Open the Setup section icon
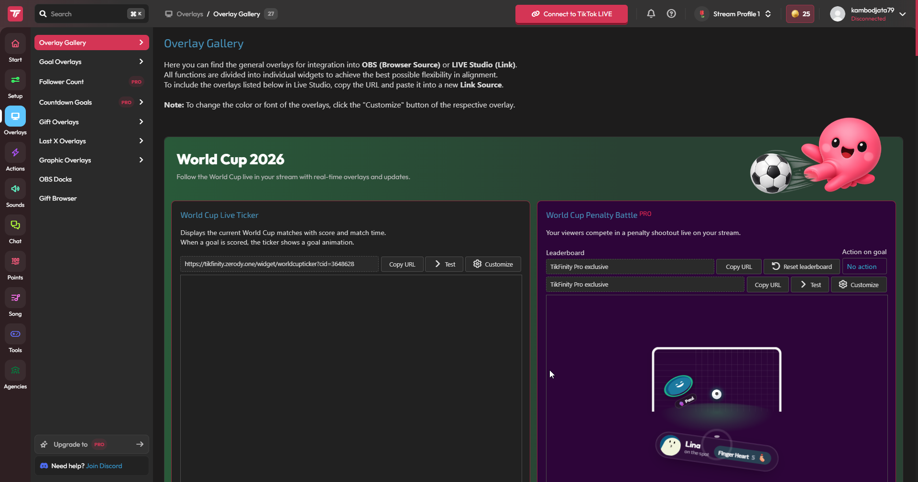 tap(15, 80)
